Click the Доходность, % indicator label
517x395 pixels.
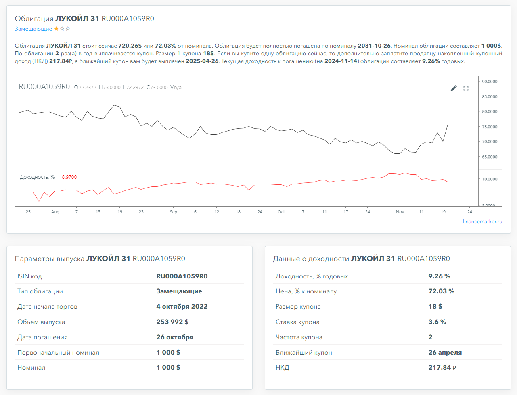point(38,177)
